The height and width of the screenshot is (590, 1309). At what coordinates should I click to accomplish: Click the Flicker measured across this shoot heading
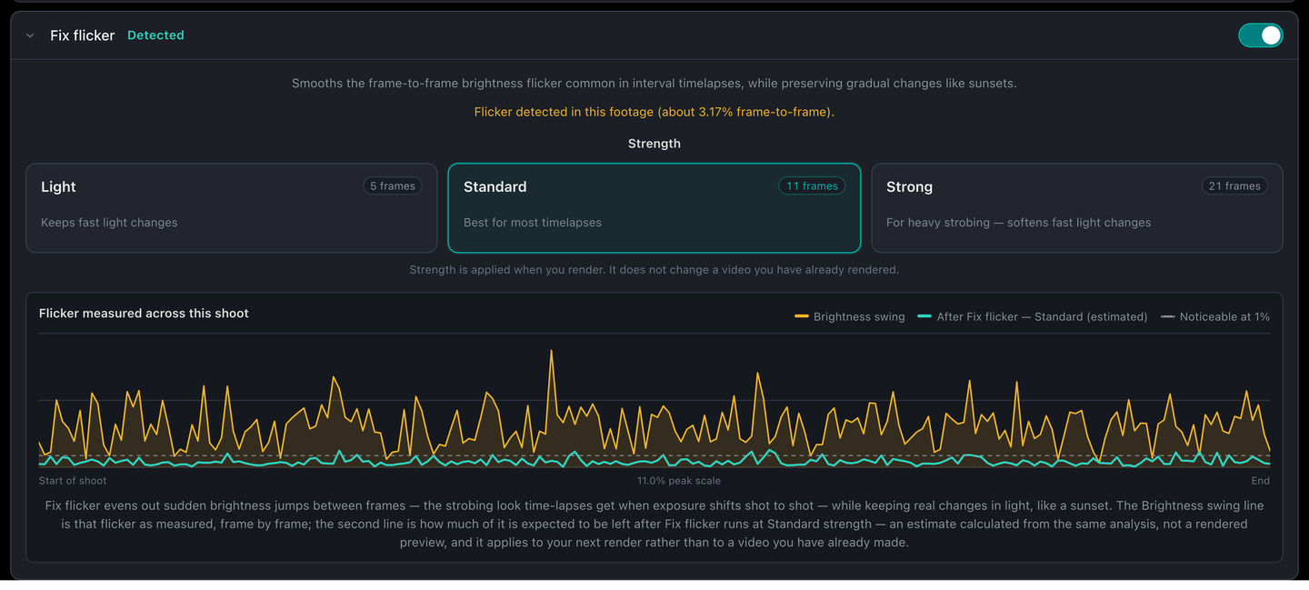click(144, 314)
